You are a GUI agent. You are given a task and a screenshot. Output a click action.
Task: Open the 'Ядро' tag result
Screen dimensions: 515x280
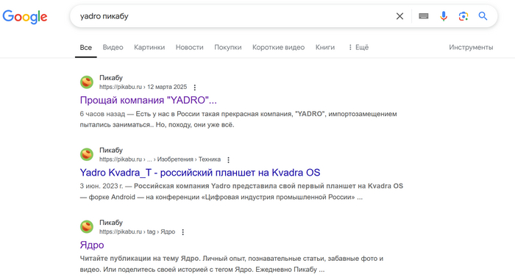[92, 245]
